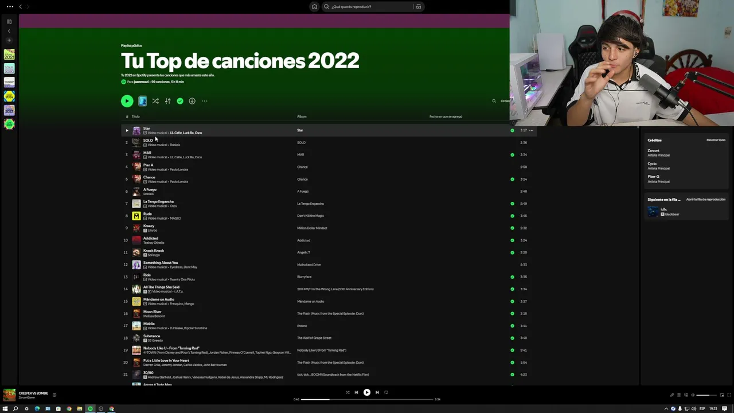Seek within the song progress bar
The width and height of the screenshot is (734, 413).
(x=367, y=399)
